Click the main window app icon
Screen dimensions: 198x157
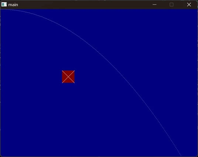point(4,4)
